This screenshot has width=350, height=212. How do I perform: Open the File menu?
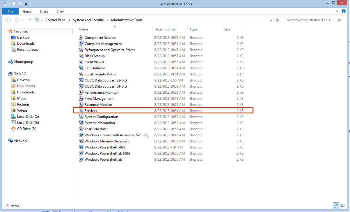pyautogui.click(x=10, y=11)
